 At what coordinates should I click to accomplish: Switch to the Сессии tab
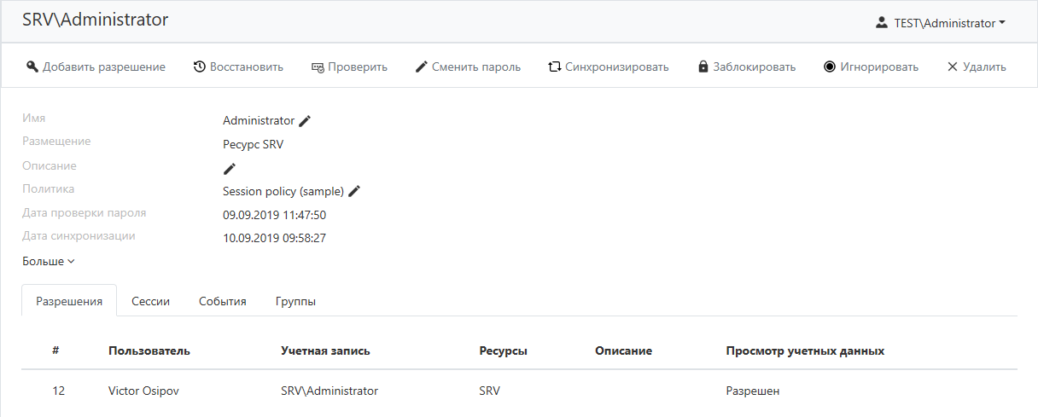pos(150,301)
